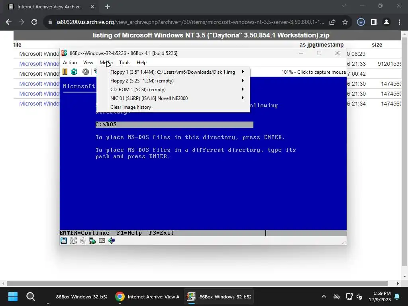Screen dimensions: 408x306
Task: Click '101% - Click to capture mouse' status text
Action: click(x=314, y=72)
